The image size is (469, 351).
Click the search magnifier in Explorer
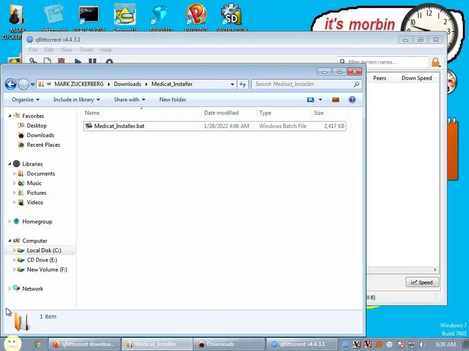pyautogui.click(x=356, y=84)
